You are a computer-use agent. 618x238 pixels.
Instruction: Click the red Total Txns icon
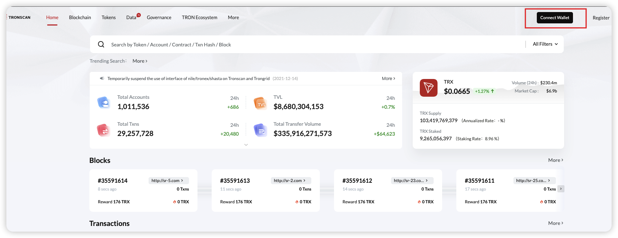[x=104, y=130]
